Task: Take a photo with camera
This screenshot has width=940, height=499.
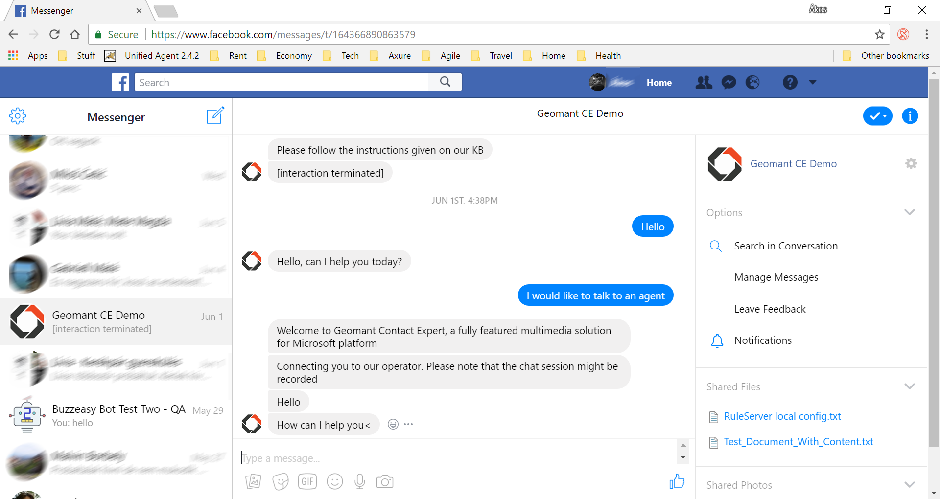Action: (x=385, y=481)
